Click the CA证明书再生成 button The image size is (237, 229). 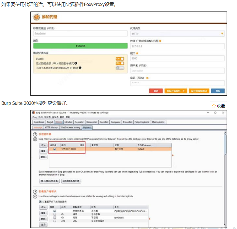[71, 181]
